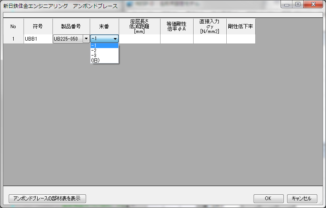Select -1 in the open 末番 list

(104, 46)
